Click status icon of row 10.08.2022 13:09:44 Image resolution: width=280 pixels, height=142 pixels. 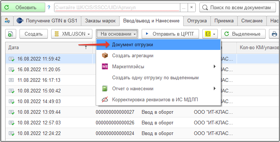coord(12,112)
